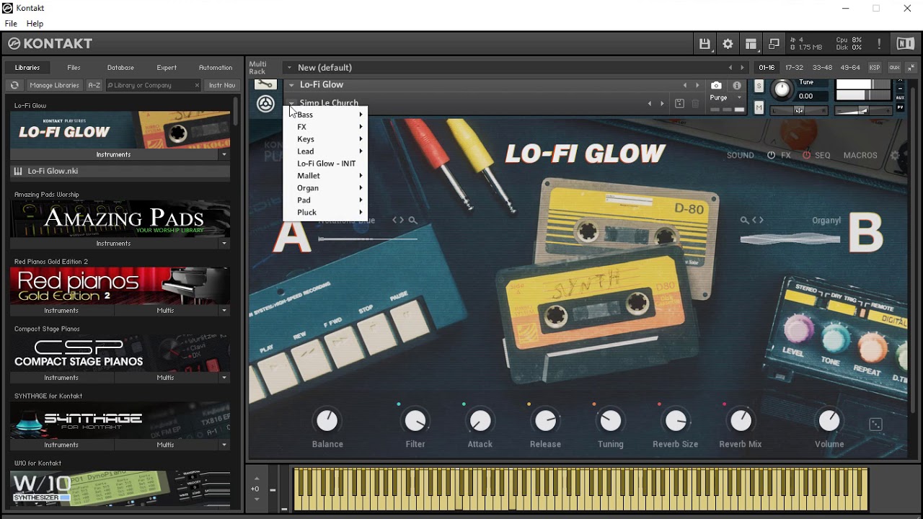Click the NI logo icon
This screenshot has width=923, height=519.
[x=905, y=44]
